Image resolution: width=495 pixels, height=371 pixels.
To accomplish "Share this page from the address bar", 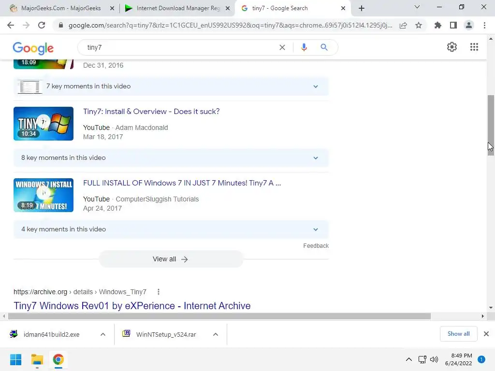I will (x=403, y=25).
